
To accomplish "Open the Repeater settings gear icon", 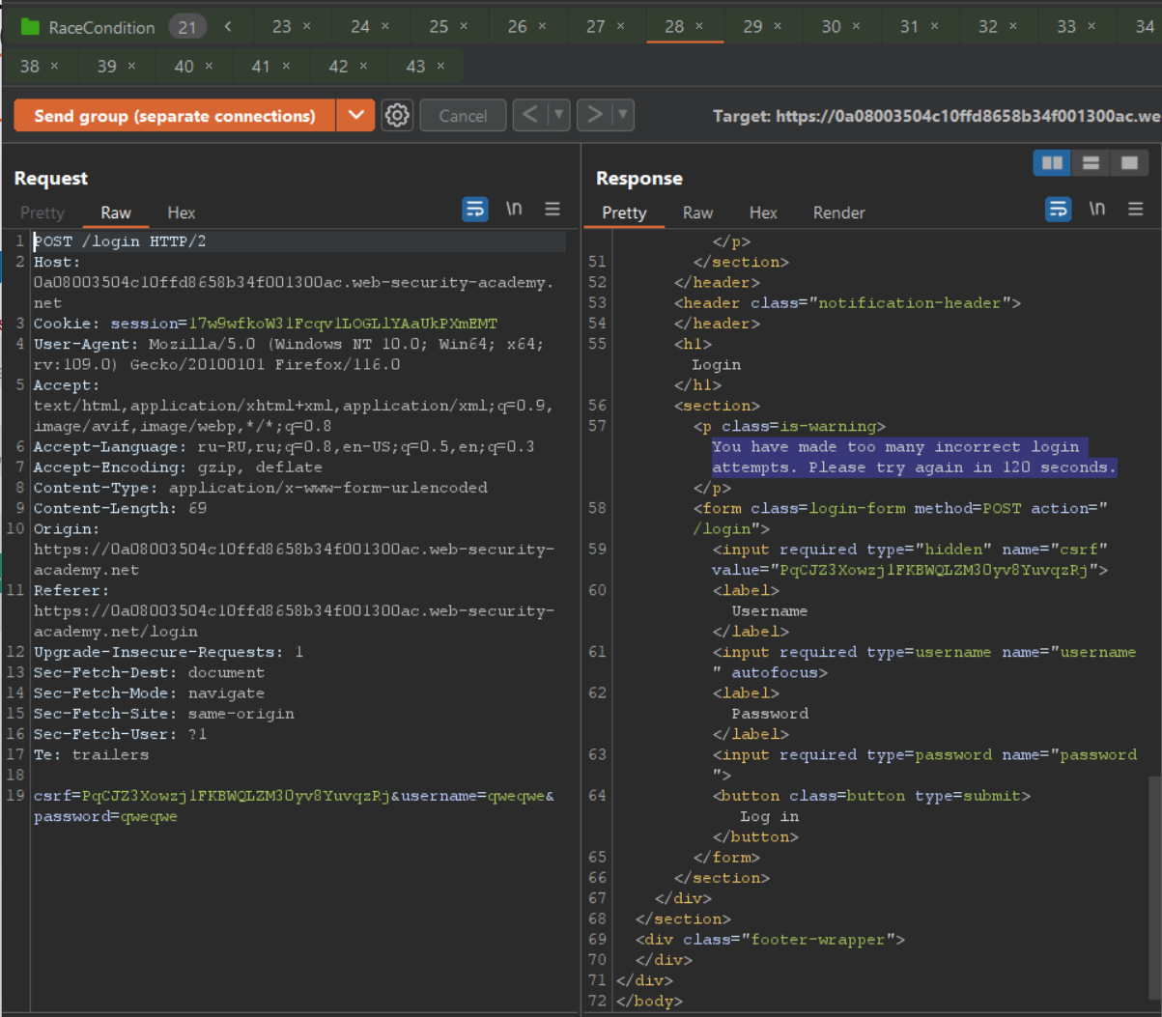I will click(x=397, y=116).
